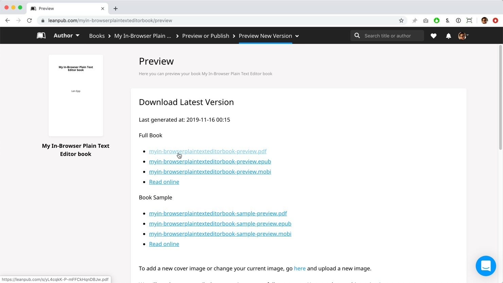Screen dimensions: 503x283
Task: Click the camera extension icon
Action: [x=426, y=20]
